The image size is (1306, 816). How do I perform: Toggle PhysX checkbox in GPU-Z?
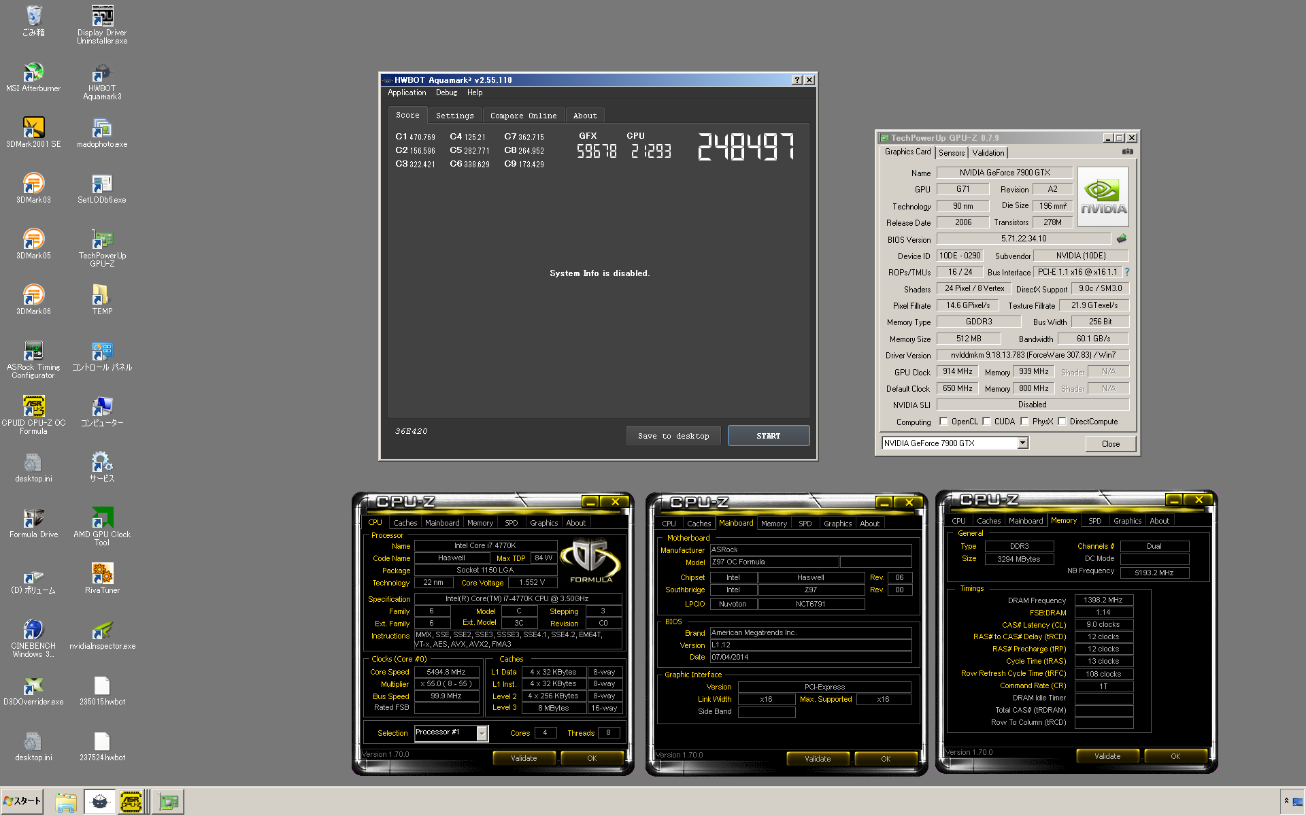click(1024, 422)
